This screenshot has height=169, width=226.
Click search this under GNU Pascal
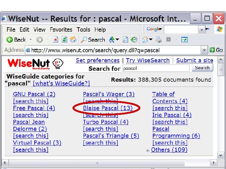click(x=30, y=101)
